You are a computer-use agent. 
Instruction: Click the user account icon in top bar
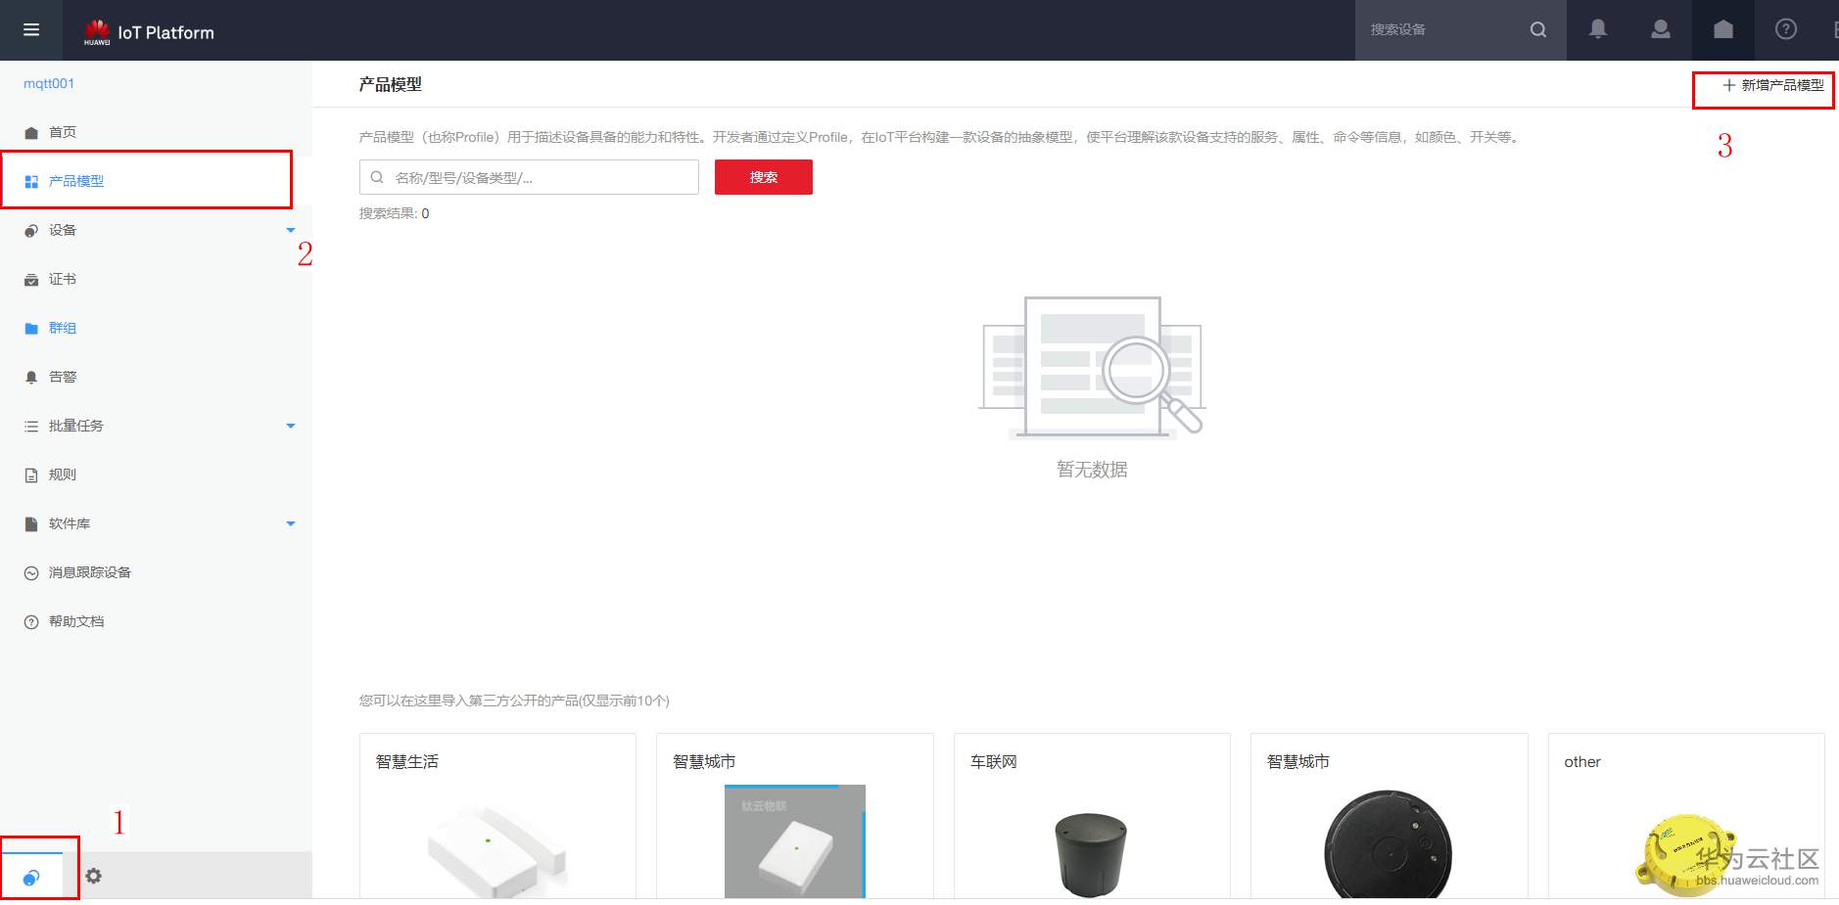[x=1660, y=29]
